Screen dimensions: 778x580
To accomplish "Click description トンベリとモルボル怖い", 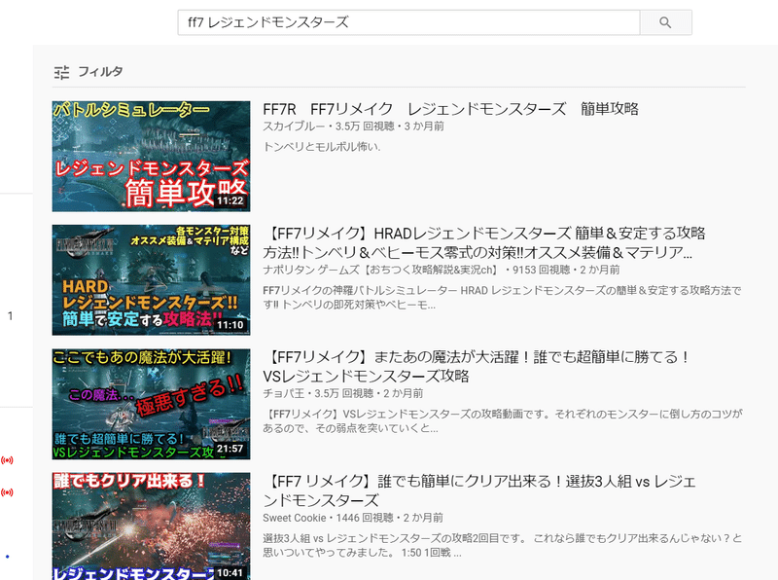I will coord(322,147).
